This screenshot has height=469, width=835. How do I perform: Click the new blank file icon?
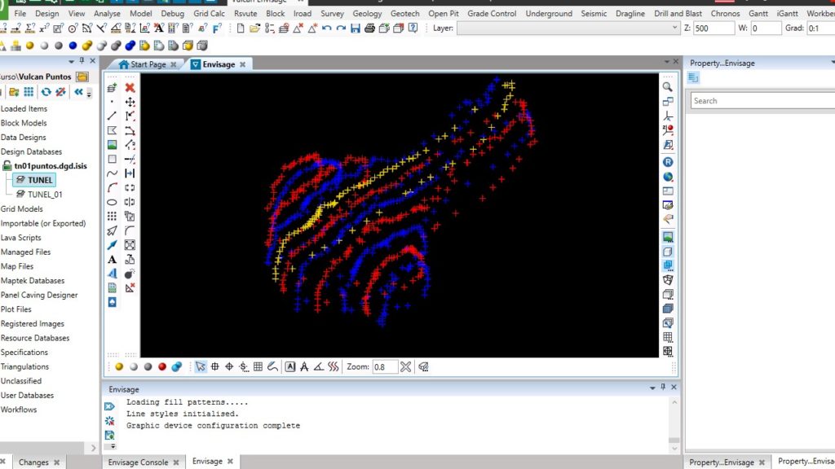(241, 28)
